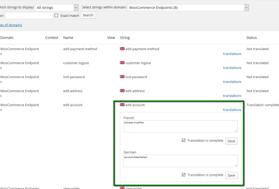Click Not translated status for customer-logout row

(x=257, y=63)
